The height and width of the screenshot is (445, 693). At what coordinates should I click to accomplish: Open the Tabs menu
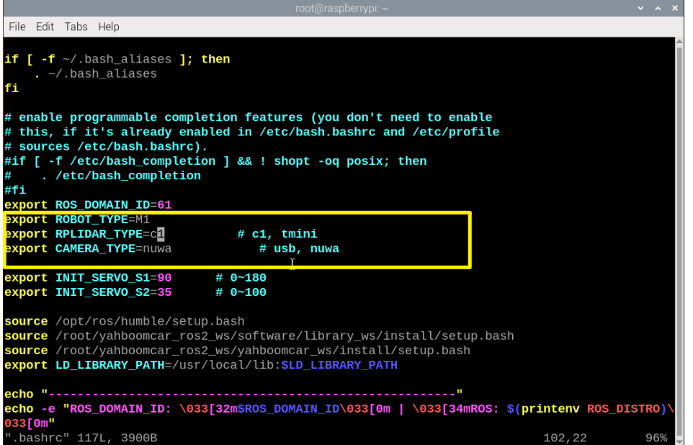point(76,27)
